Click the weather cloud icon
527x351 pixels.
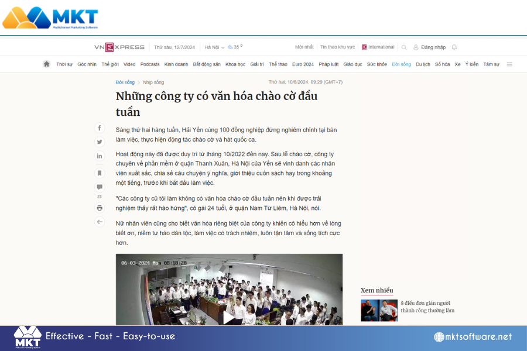[x=230, y=47]
